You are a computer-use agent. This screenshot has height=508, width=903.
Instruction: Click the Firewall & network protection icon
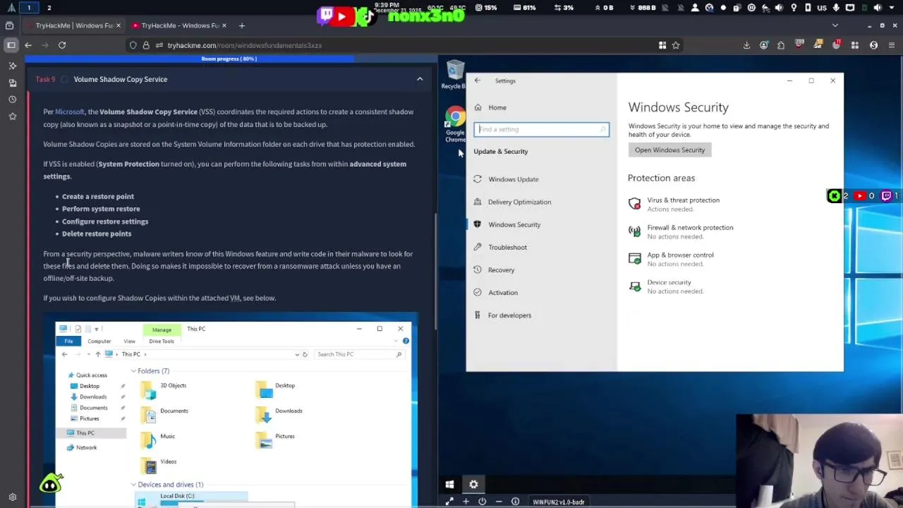click(x=634, y=231)
